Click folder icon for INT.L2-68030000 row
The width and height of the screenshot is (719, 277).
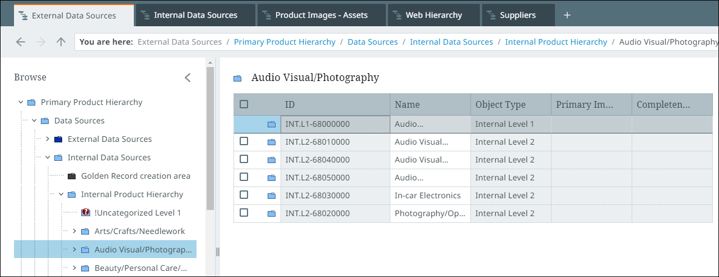coord(272,196)
